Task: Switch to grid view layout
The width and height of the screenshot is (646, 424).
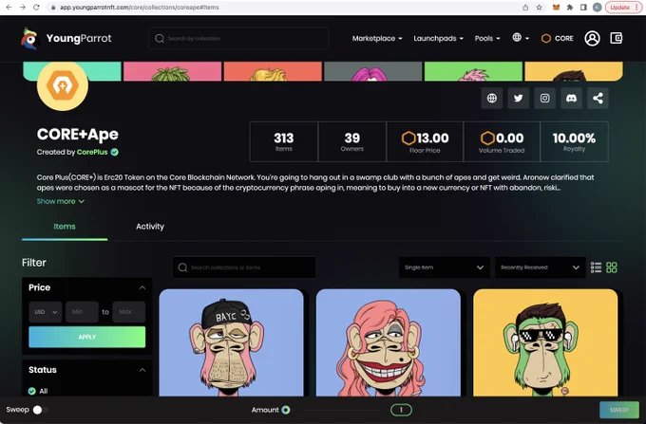Action: click(x=612, y=267)
